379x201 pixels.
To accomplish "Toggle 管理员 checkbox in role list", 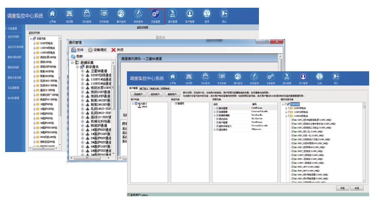I will pos(176,104).
